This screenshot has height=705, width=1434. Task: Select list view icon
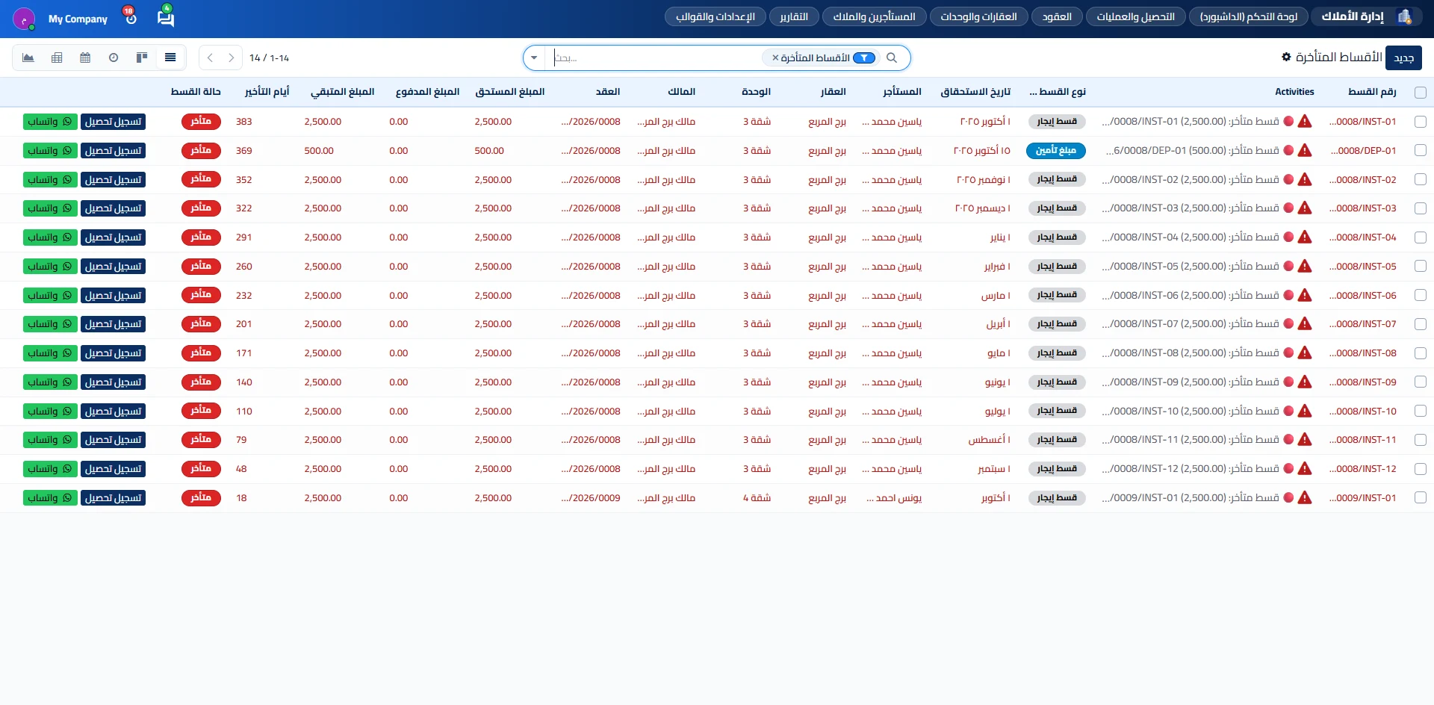click(170, 58)
